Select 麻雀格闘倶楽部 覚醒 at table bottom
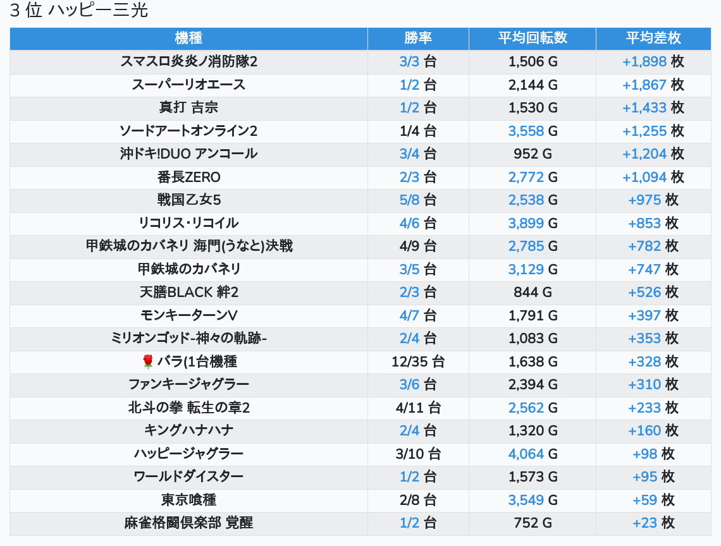Viewport: 721px width, 546px height. [x=188, y=523]
